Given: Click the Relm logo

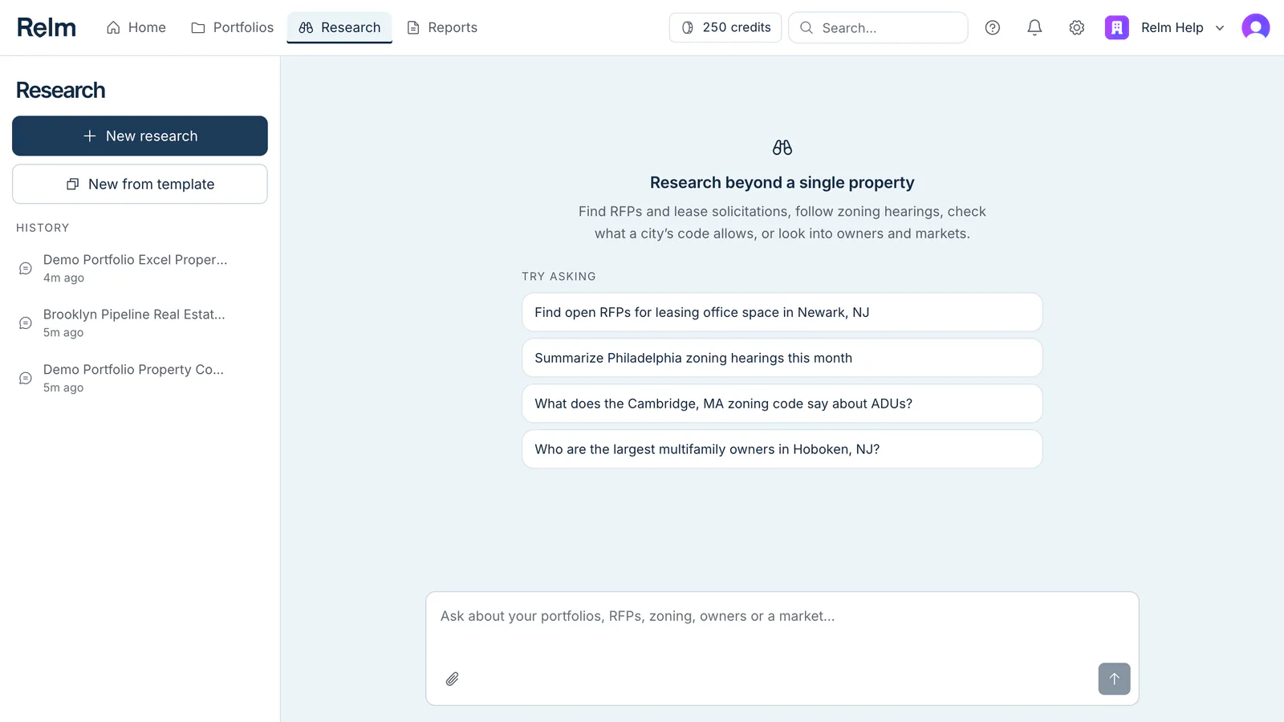Looking at the screenshot, I should [47, 27].
